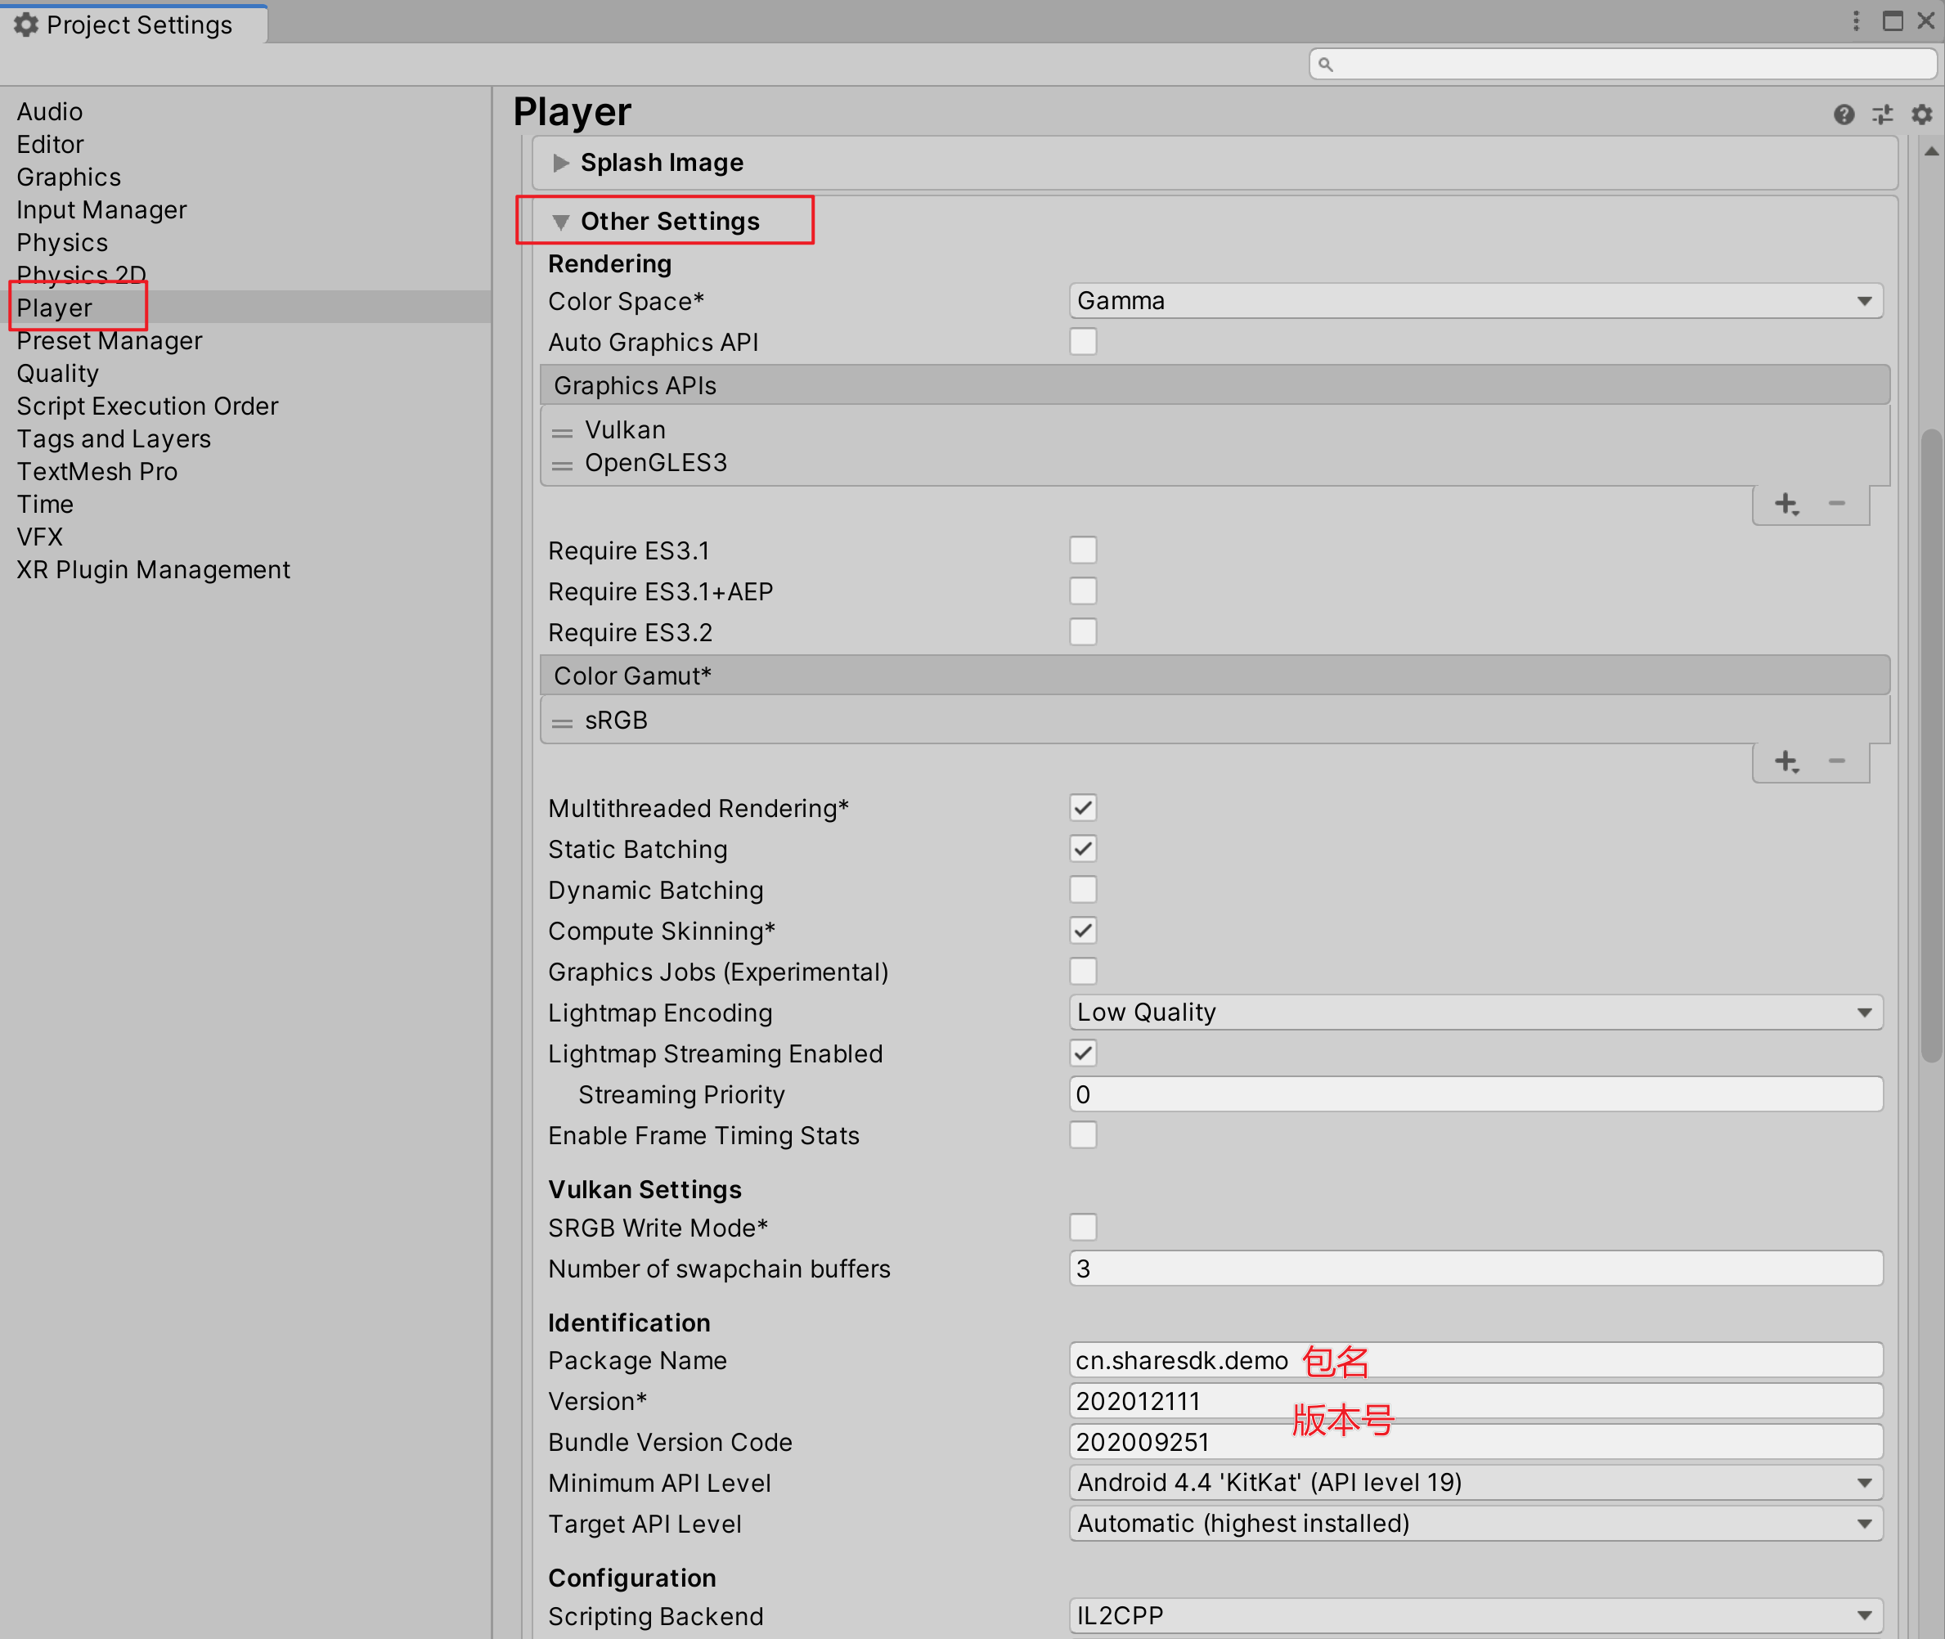Viewport: 1945px width, 1639px height.
Task: Select Quality in the settings sidebar
Action: point(57,374)
